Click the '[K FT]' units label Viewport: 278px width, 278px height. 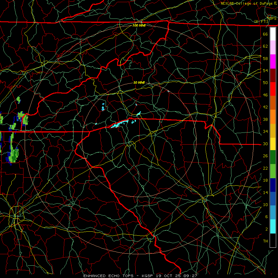(x=261, y=22)
